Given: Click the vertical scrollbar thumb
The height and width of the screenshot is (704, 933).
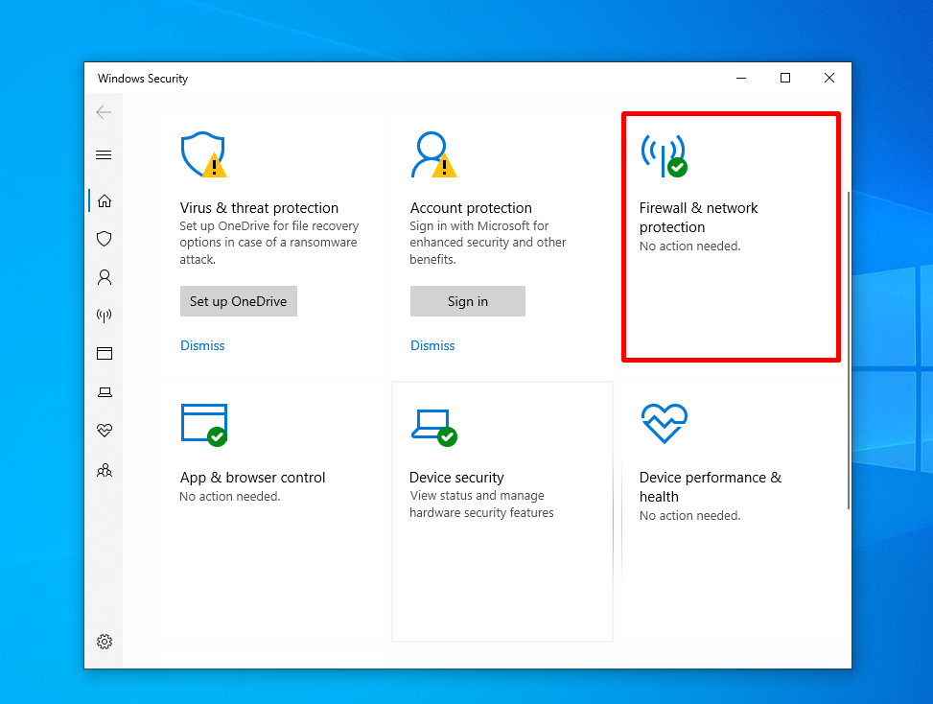Looking at the screenshot, I should click(848, 350).
